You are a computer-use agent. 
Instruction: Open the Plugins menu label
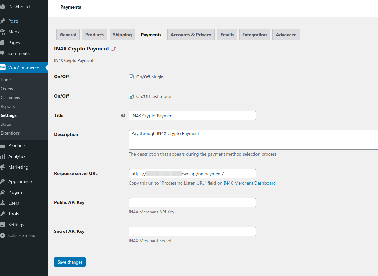15,192
